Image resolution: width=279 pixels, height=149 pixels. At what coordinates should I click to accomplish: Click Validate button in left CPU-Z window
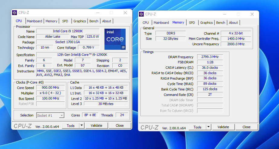(x=96, y=125)
